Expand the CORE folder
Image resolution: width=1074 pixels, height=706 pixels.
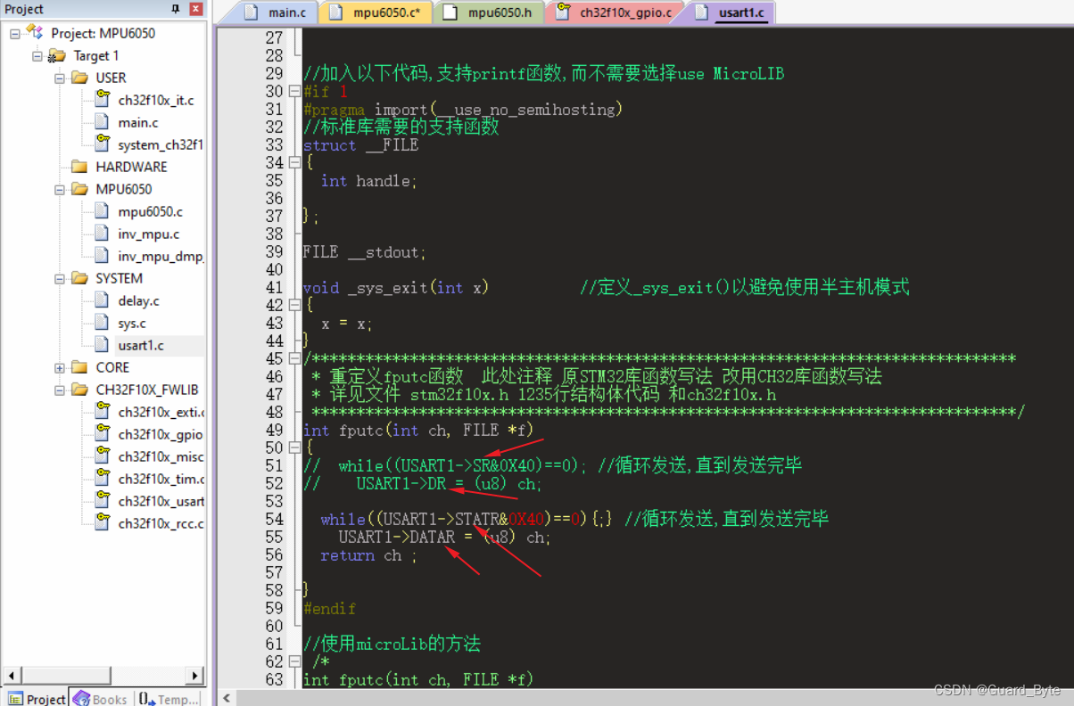click(x=58, y=367)
